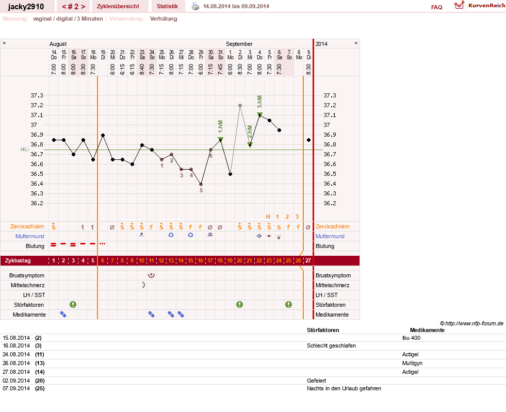The width and height of the screenshot is (506, 412).
Task: Select cycle day 1 in the Zyklustag bar
Action: 54,260
